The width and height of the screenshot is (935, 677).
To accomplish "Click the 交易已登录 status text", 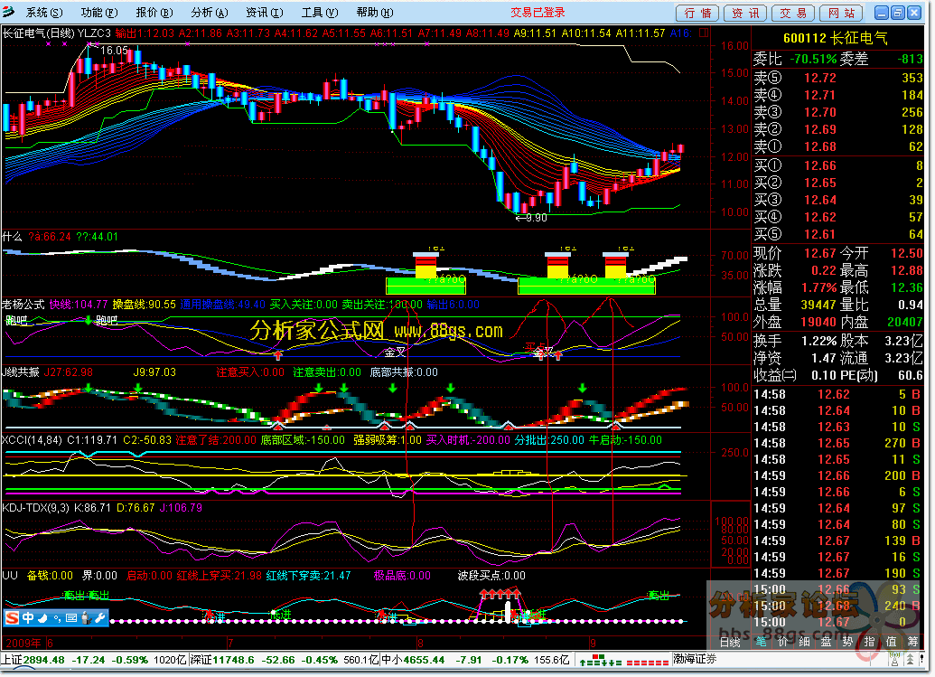I will [538, 12].
